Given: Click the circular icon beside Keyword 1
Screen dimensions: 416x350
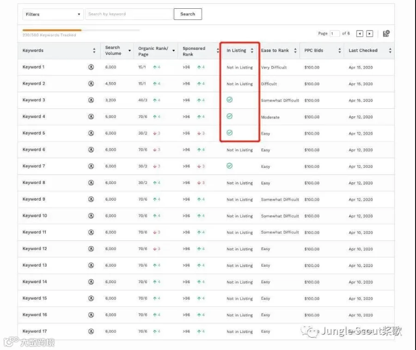Looking at the screenshot, I should click(x=91, y=67).
